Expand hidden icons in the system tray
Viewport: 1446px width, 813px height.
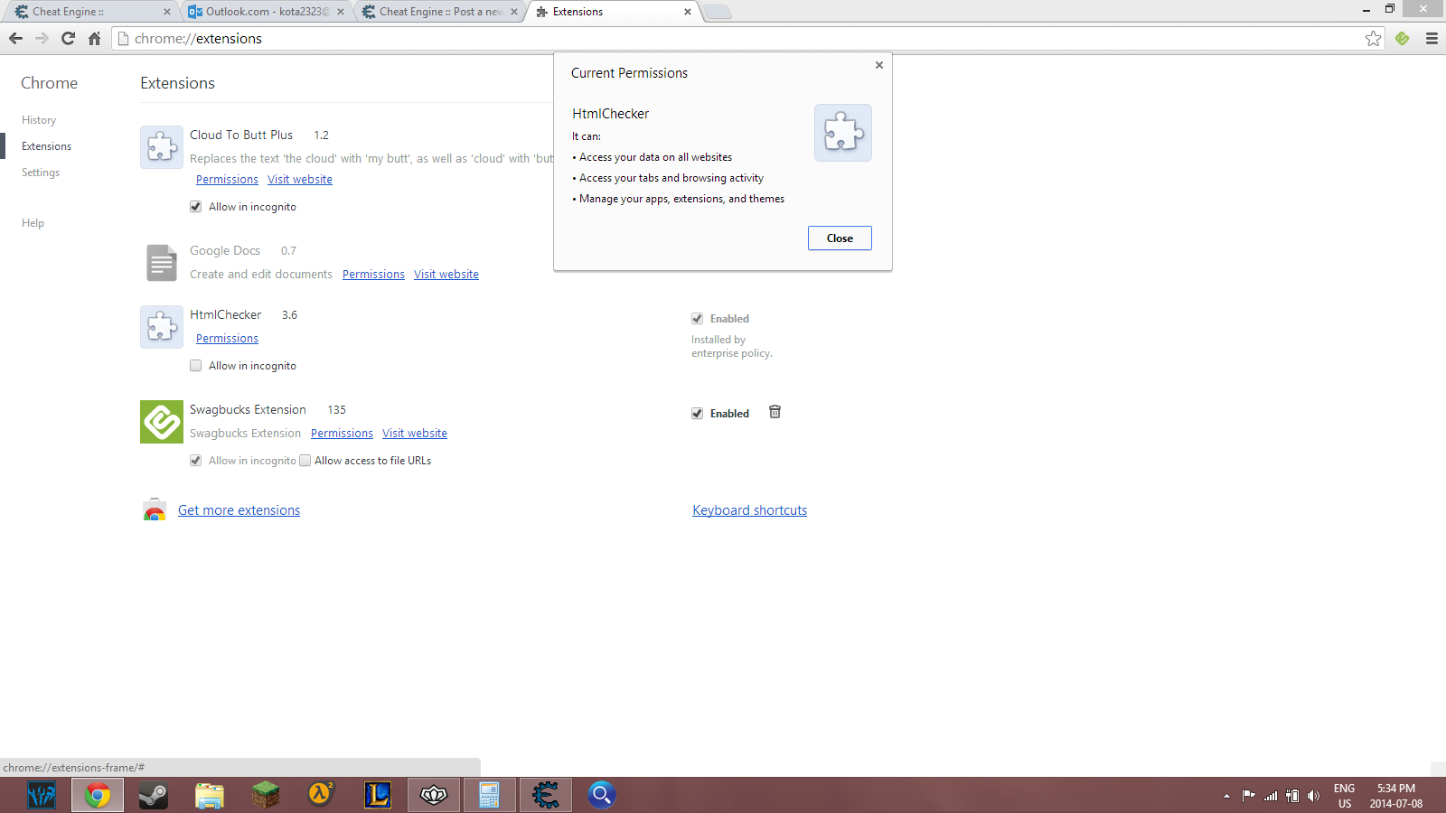[x=1226, y=796]
